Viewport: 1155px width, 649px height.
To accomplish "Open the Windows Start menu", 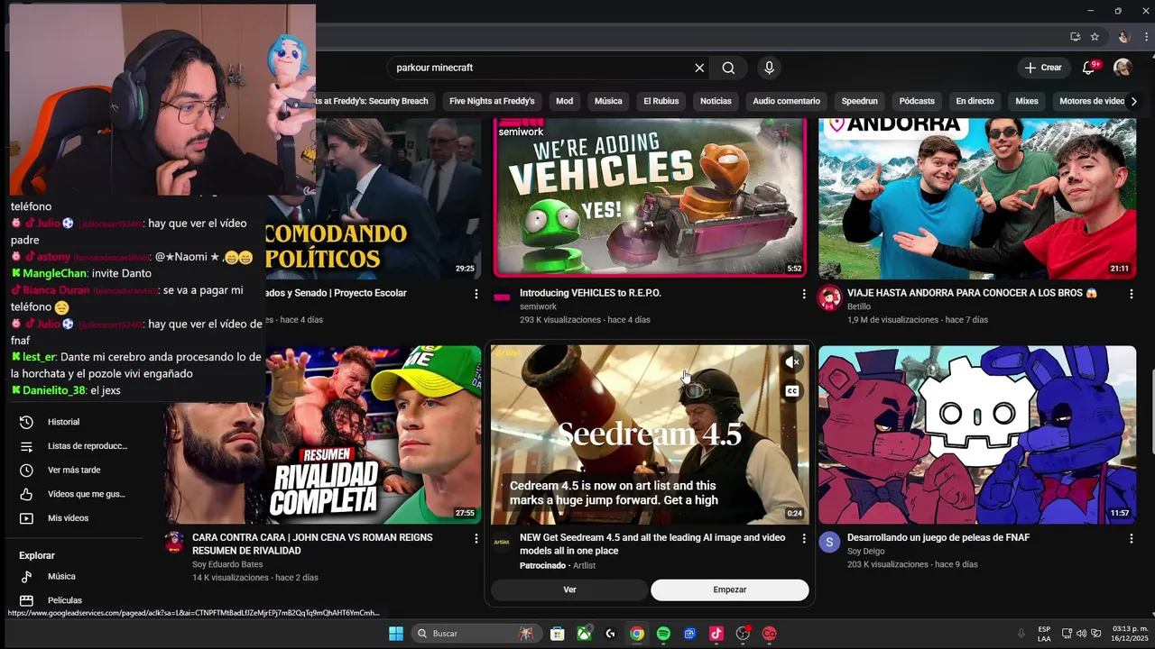I will click(396, 634).
